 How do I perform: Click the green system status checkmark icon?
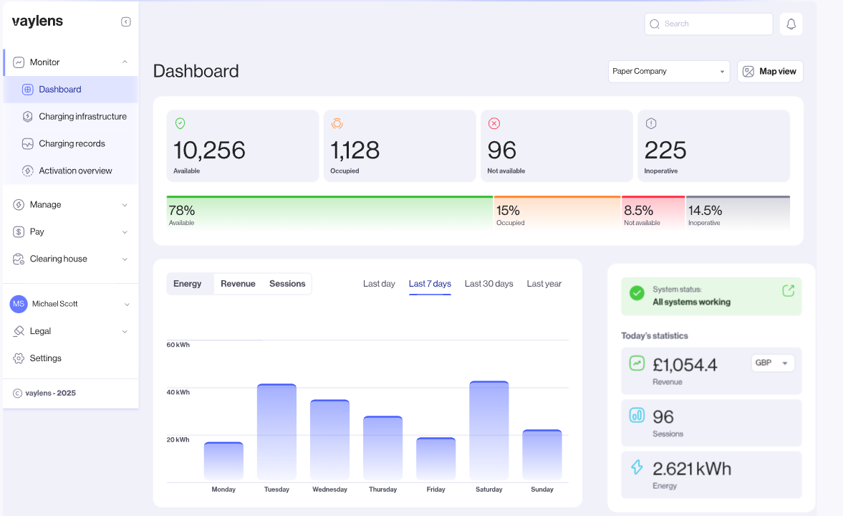(637, 293)
